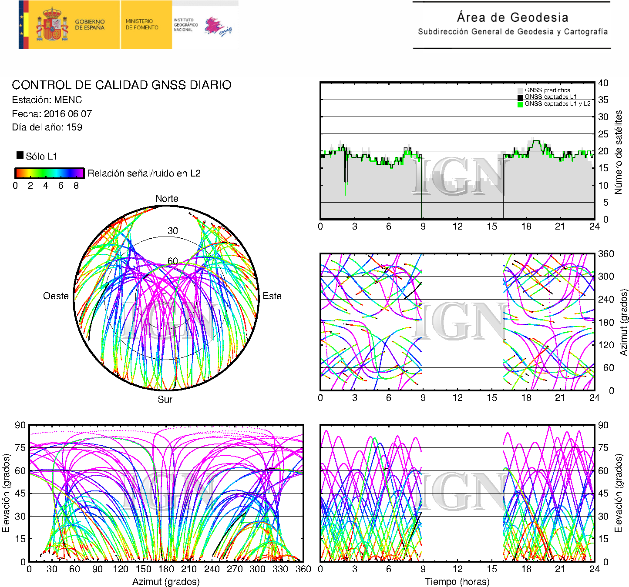Click the CNIG logo in header

[218, 27]
